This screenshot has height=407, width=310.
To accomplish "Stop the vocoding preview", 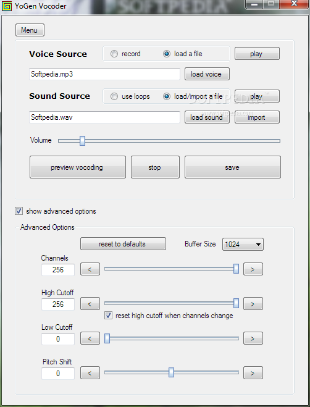I will point(155,167).
